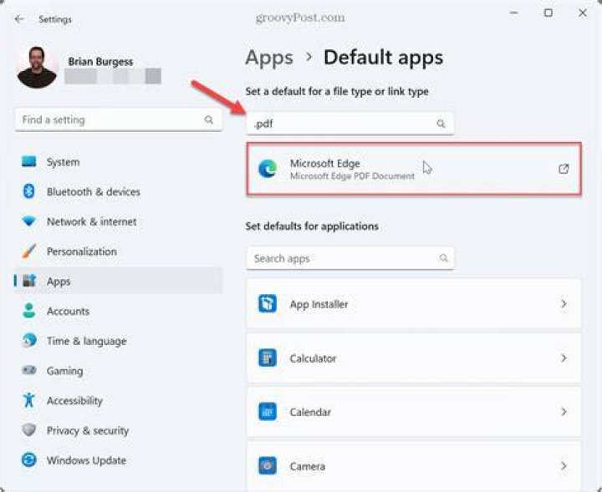602x492 pixels.
Task: Click the Accounts person icon
Action: point(28,311)
